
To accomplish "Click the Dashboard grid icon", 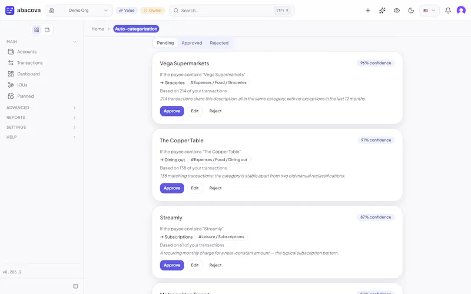I will [x=11, y=74].
